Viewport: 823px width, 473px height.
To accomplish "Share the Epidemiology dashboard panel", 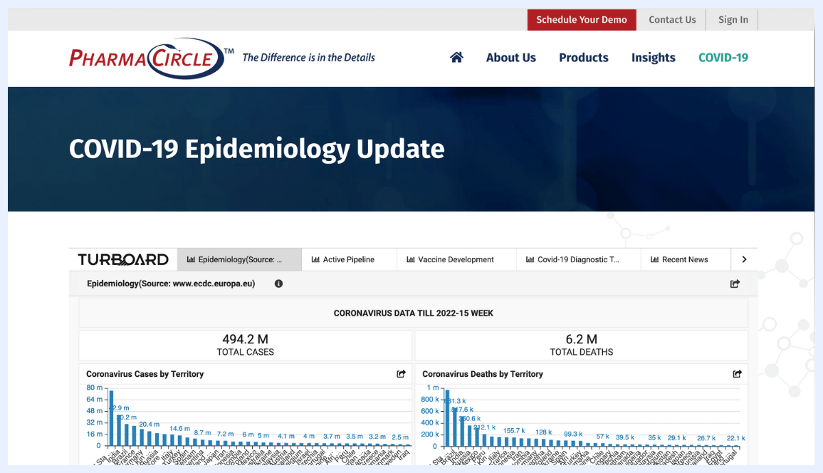I will (735, 284).
